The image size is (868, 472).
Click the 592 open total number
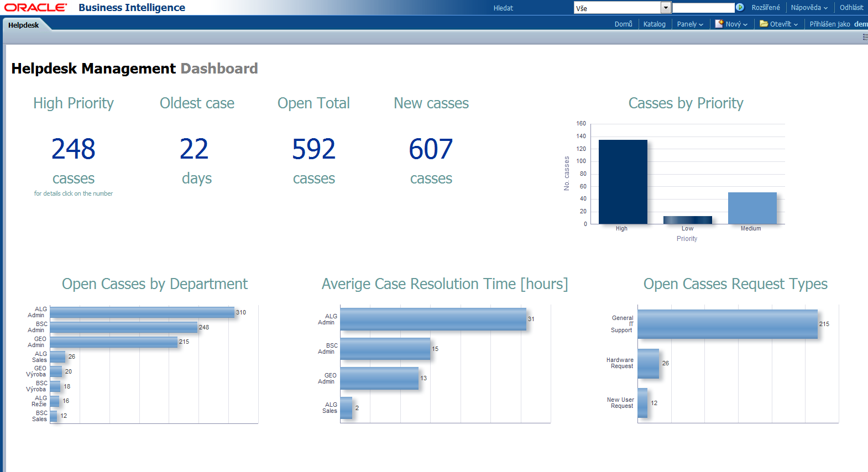point(314,149)
